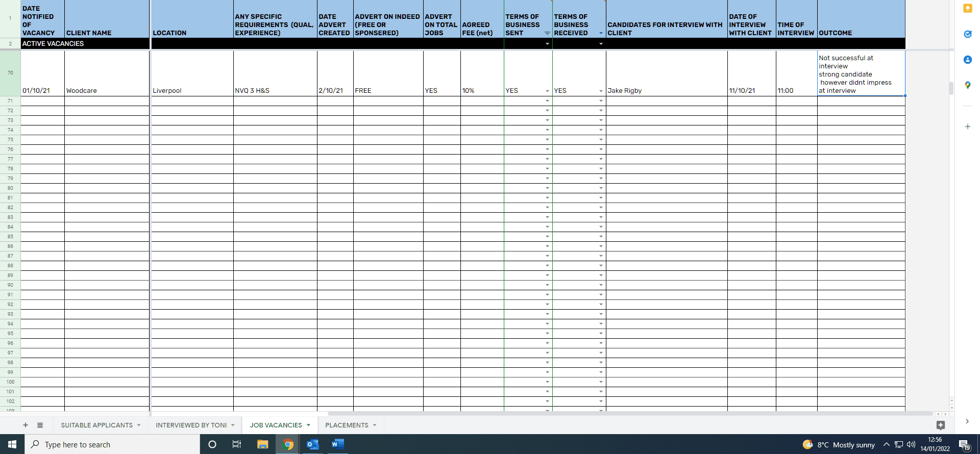Open Outlook from the taskbar
The height and width of the screenshot is (454, 980).
coord(312,444)
